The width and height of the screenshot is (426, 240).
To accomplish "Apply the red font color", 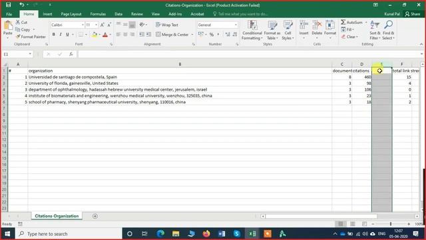I will pos(105,35).
